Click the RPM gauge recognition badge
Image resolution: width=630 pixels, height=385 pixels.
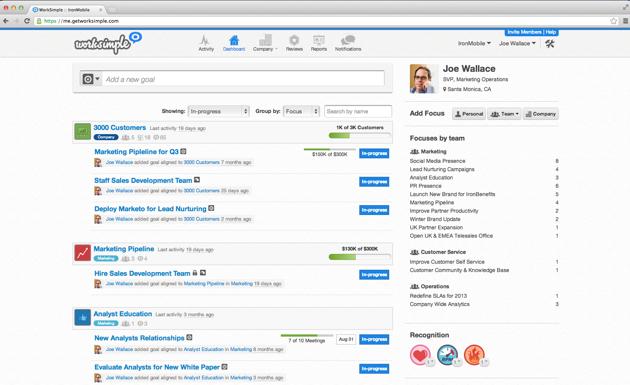pyautogui.click(x=447, y=355)
